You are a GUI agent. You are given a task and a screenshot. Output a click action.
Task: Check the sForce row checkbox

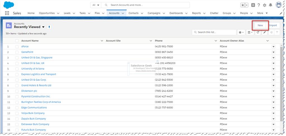[17, 47]
